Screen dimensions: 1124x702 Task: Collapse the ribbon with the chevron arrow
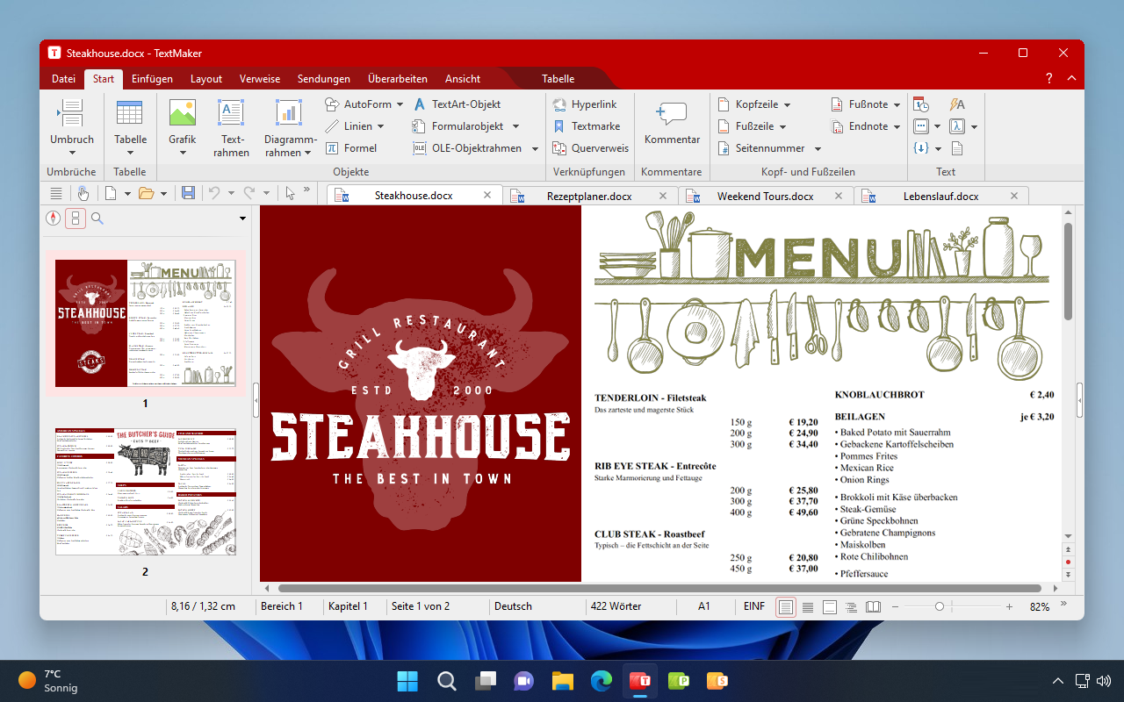pos(1071,78)
